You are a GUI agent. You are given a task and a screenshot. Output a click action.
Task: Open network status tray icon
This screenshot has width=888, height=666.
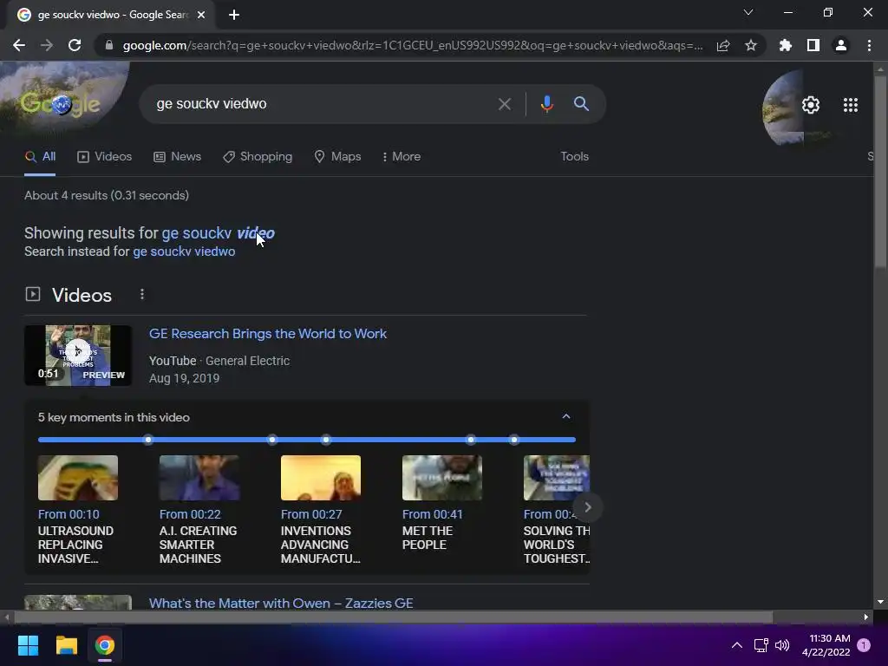761,645
